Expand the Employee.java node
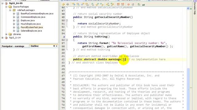Screen dimensions: 197x110 pyautogui.click(x=14, y=20)
